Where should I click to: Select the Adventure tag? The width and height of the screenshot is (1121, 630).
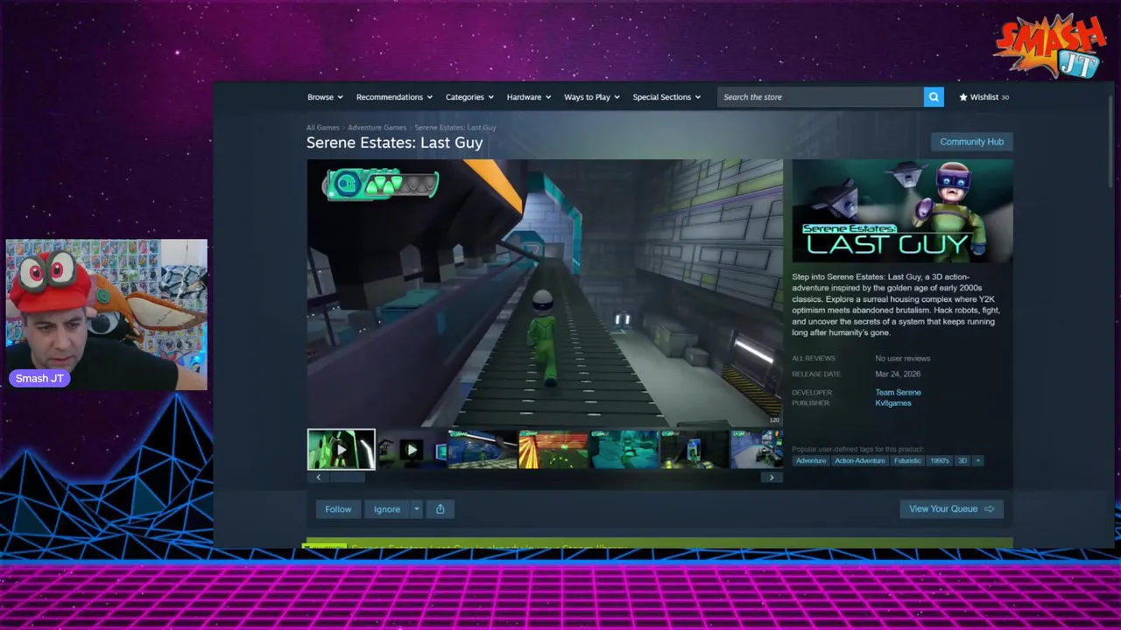[x=811, y=461]
